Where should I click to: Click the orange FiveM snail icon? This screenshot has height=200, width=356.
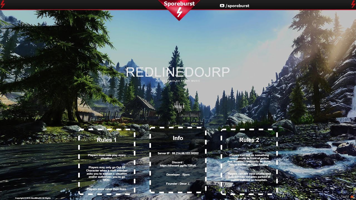point(352,197)
